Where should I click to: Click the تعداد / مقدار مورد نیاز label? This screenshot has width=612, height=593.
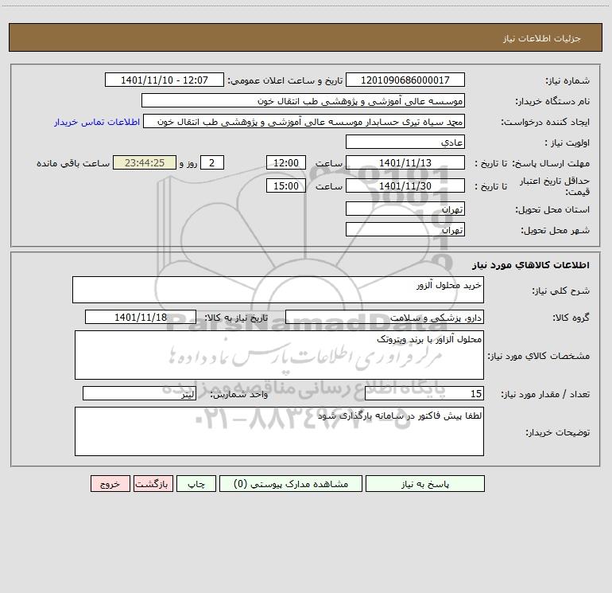(x=545, y=394)
